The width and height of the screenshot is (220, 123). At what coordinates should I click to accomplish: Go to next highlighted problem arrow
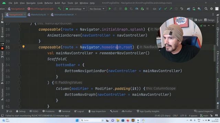coord(213,26)
